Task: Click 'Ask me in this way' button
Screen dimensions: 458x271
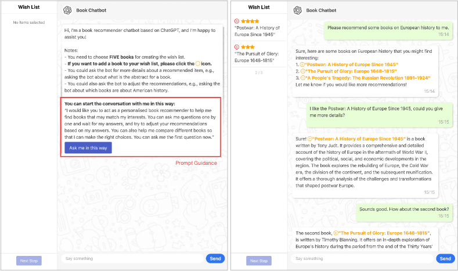Action: point(88,148)
